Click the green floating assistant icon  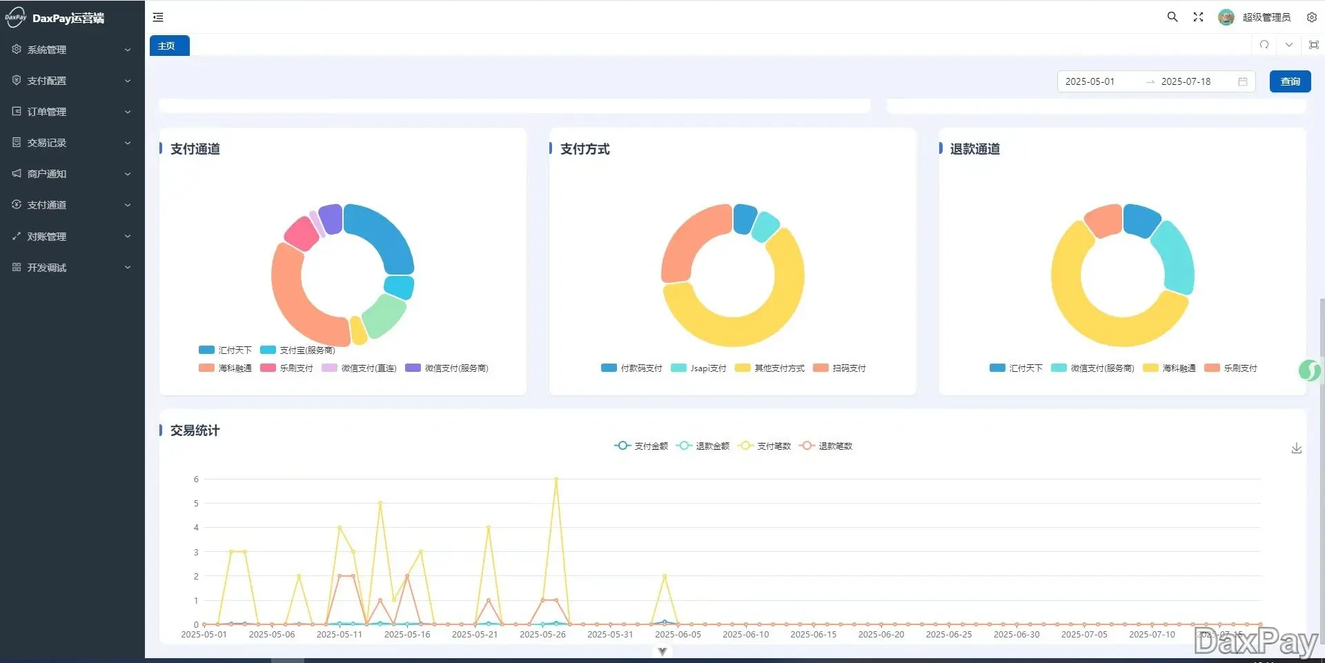click(1309, 370)
